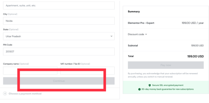This screenshot has width=209, height=103.
Task: Click the 30-day money back guarantee text
Action: [x=167, y=89]
